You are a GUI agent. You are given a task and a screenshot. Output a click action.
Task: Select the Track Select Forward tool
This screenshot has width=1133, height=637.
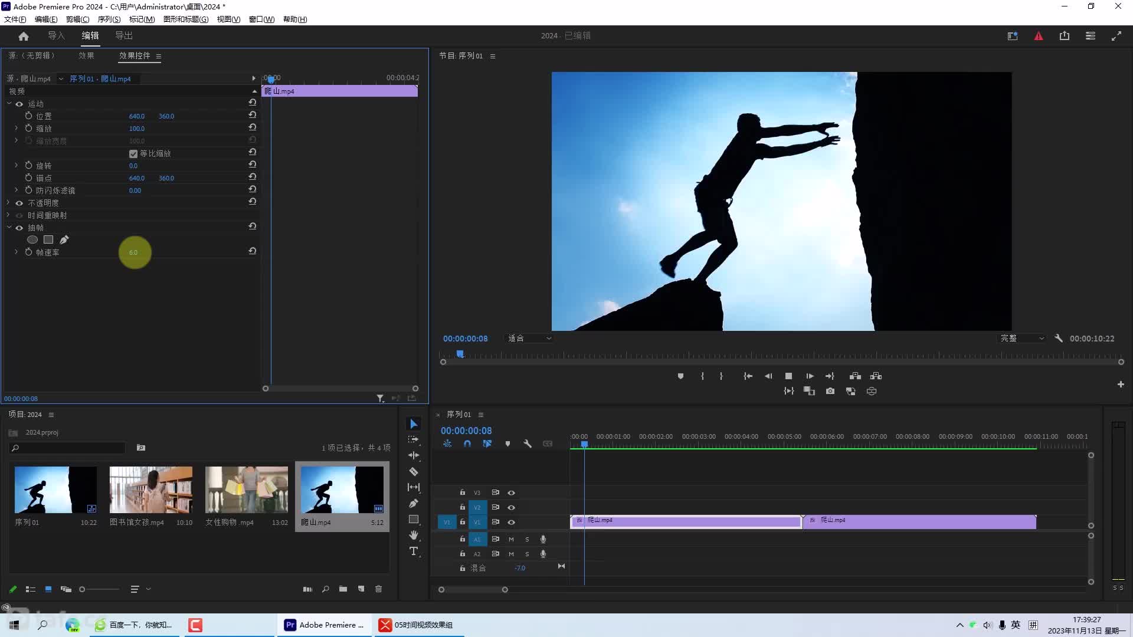(414, 439)
